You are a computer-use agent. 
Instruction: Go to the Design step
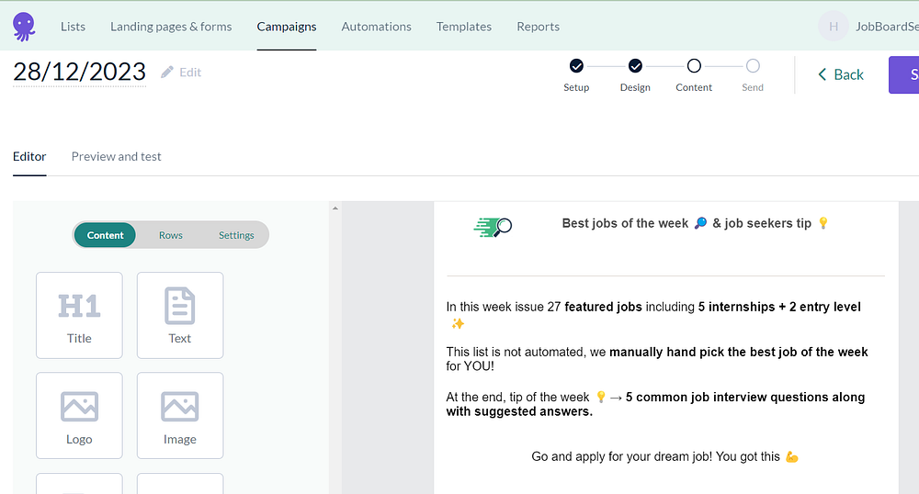click(x=635, y=66)
